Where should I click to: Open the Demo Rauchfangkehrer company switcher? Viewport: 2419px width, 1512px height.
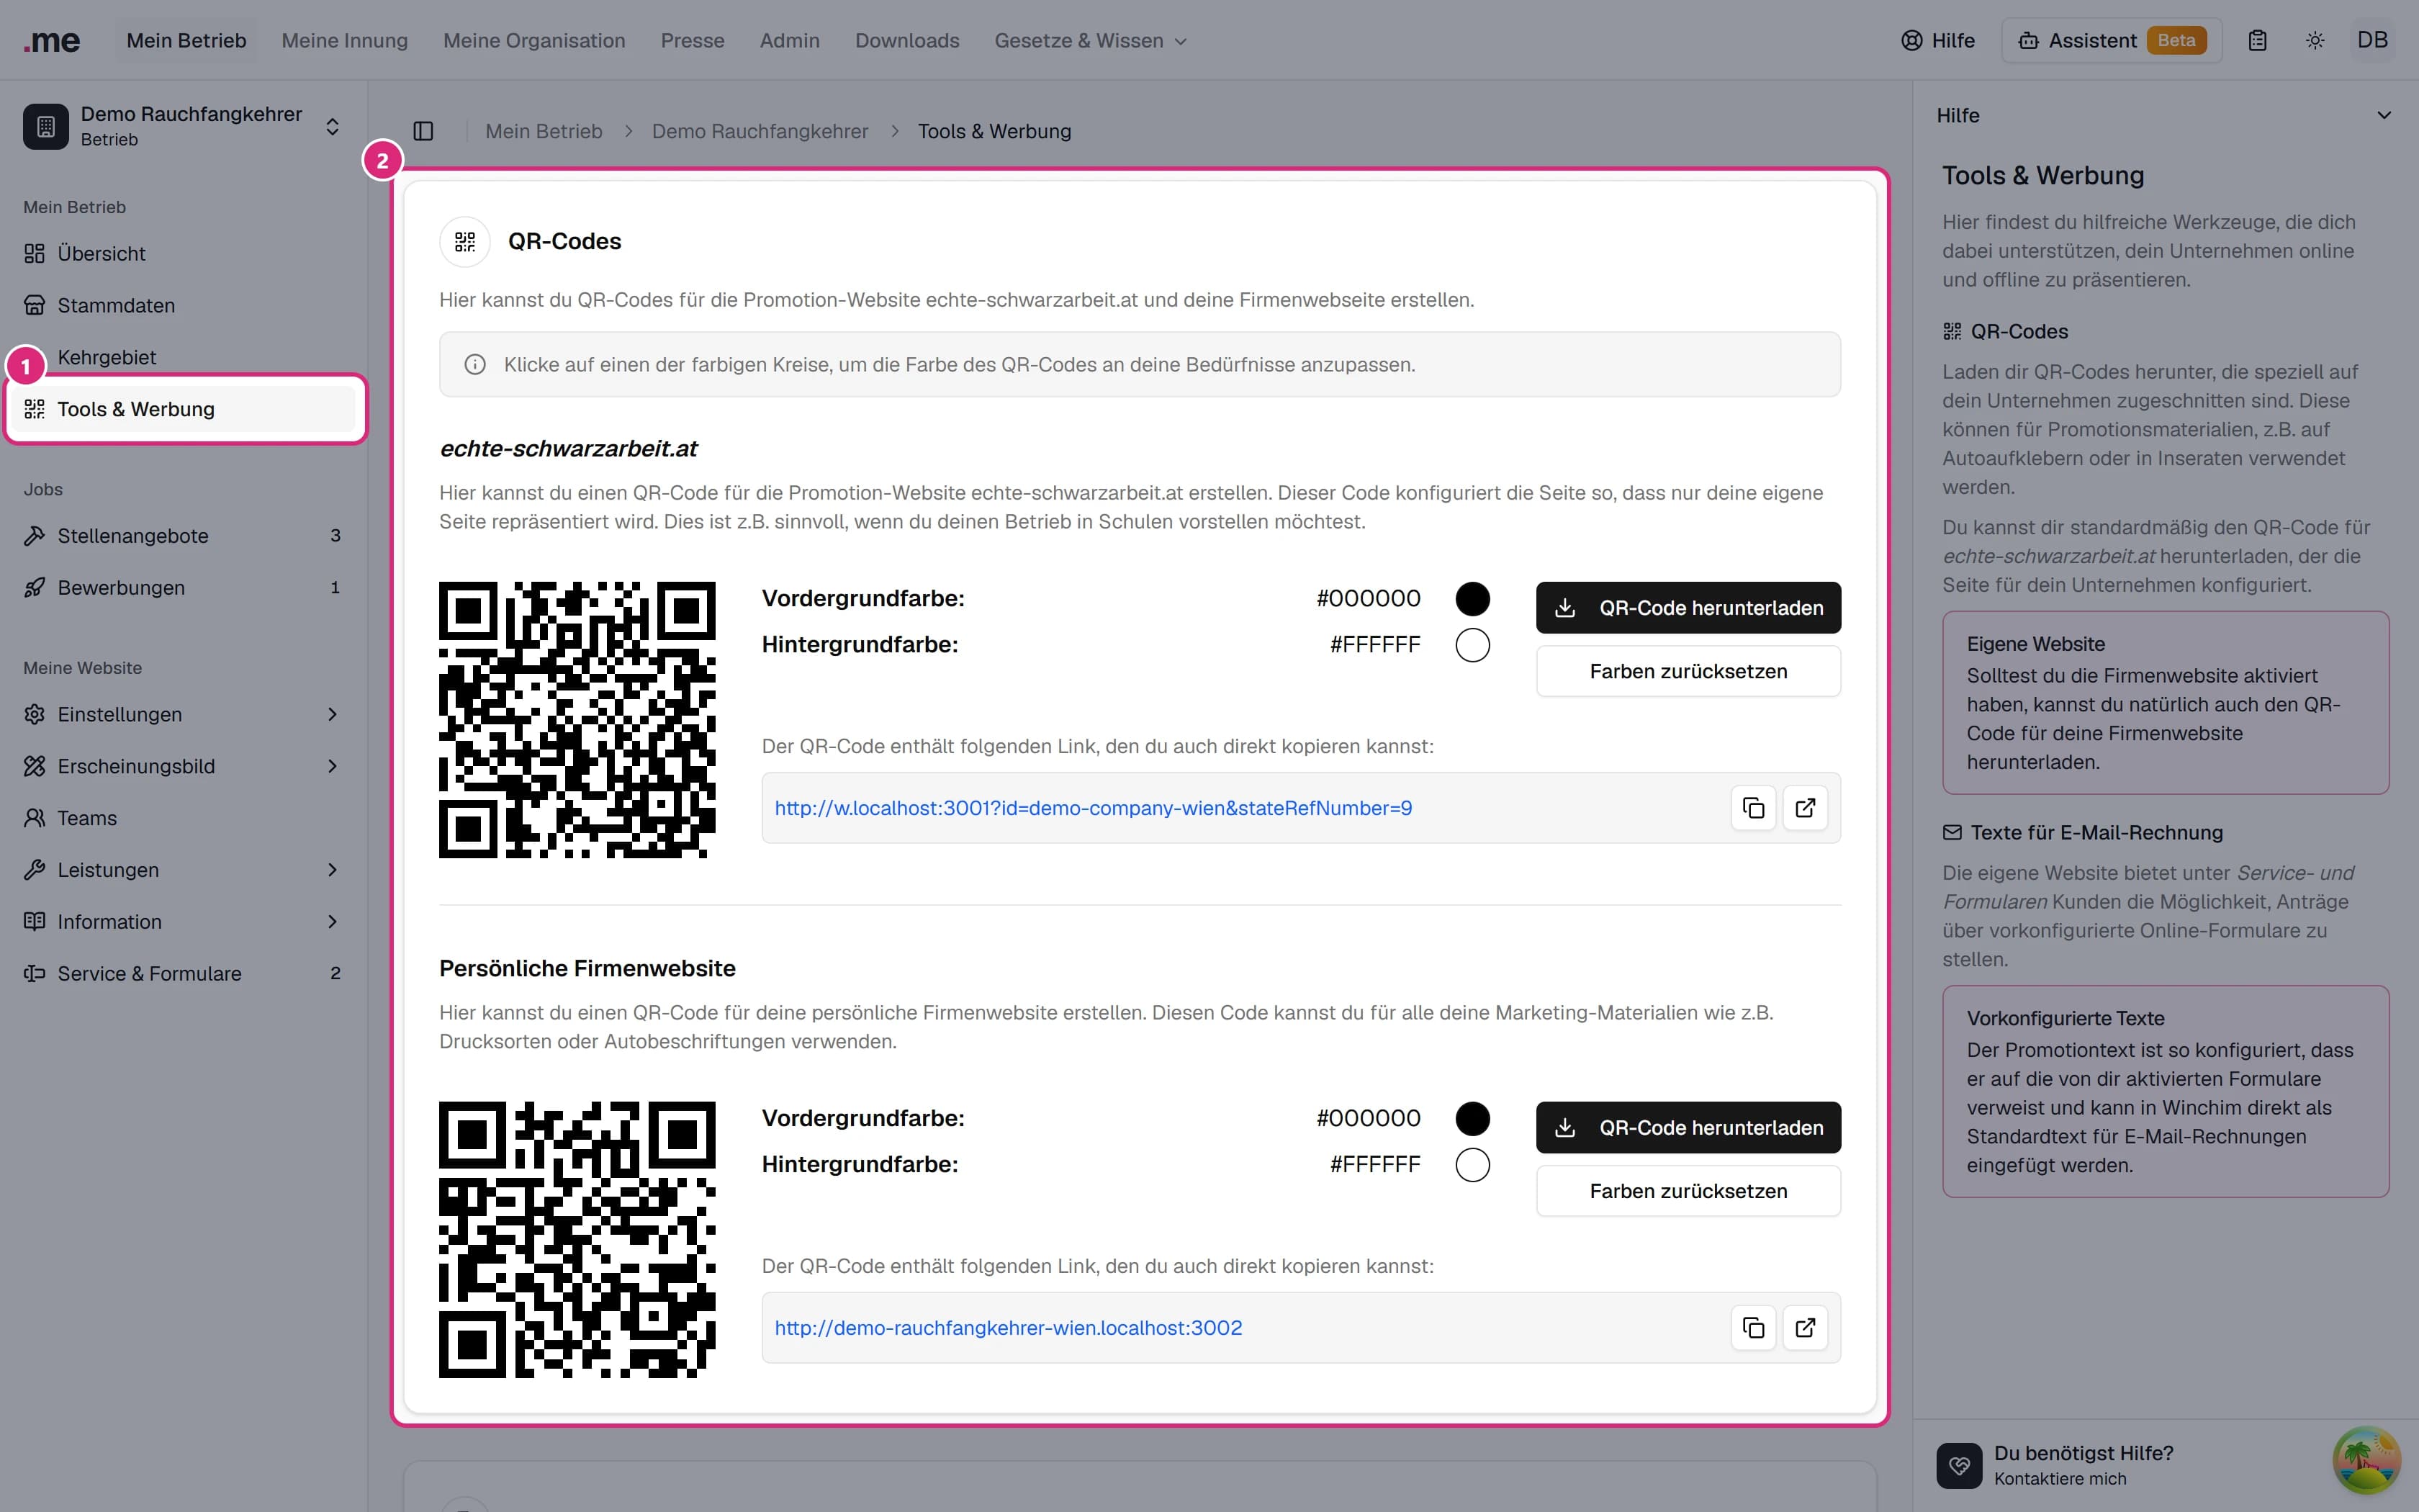(183, 126)
